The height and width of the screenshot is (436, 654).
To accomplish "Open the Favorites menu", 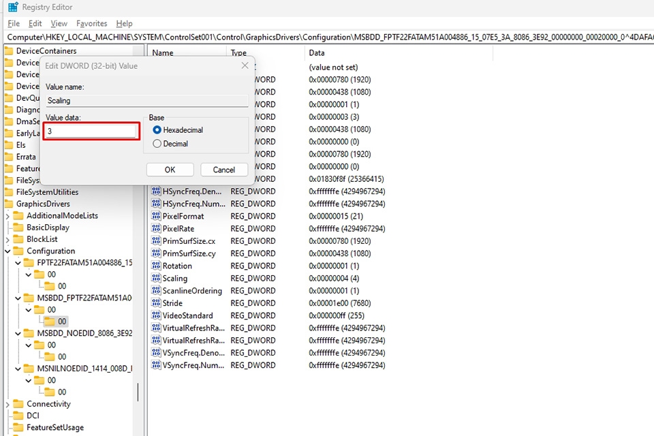I will pyautogui.click(x=91, y=23).
